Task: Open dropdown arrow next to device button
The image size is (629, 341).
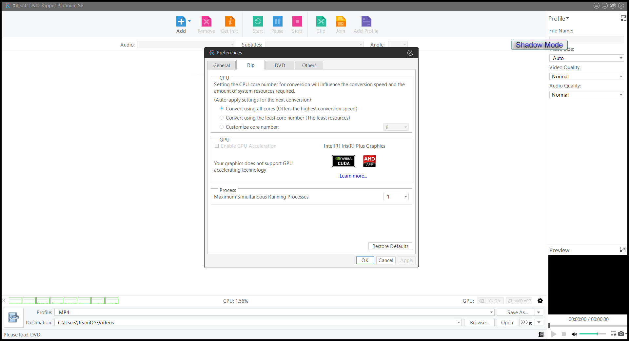Action: pos(539,323)
